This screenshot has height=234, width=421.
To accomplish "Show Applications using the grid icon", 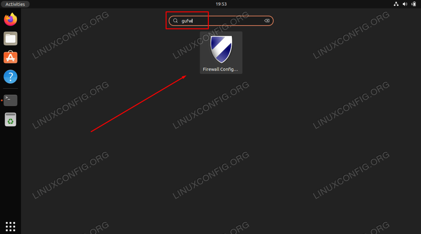I will coord(11,226).
